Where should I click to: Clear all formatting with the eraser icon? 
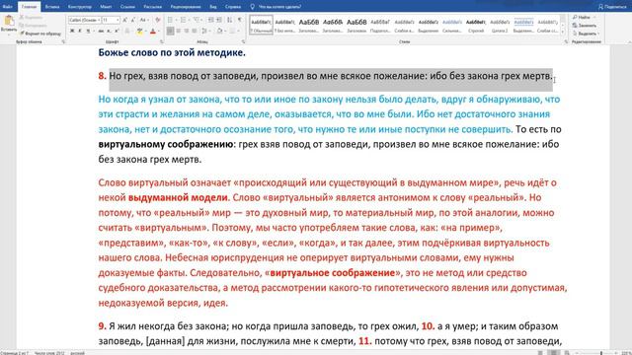tap(158, 20)
